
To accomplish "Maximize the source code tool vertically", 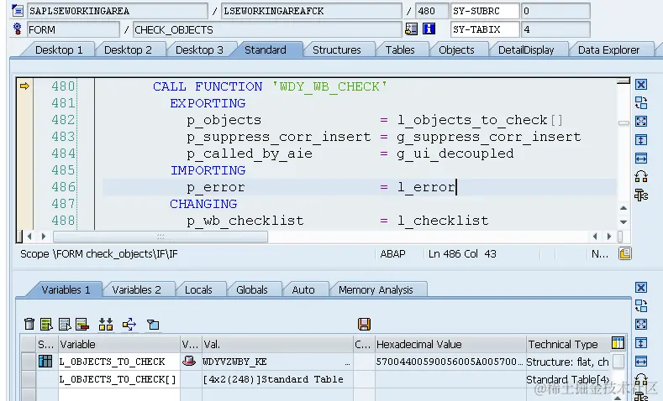I will coord(641,140).
